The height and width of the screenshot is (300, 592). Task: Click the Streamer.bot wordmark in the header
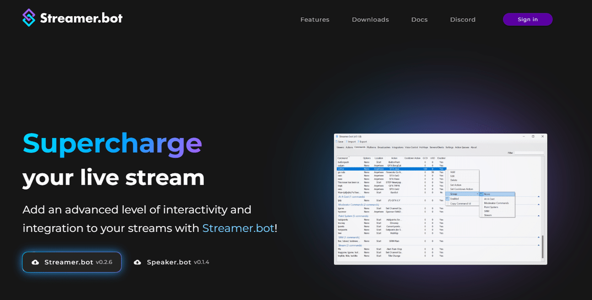(81, 18)
